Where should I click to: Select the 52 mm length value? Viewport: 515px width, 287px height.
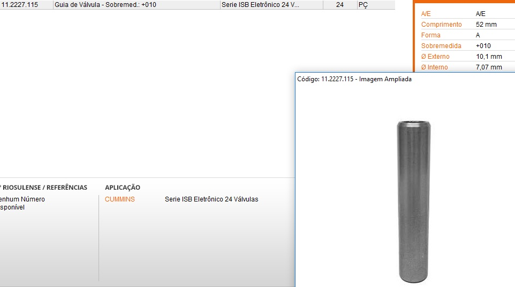[486, 25]
